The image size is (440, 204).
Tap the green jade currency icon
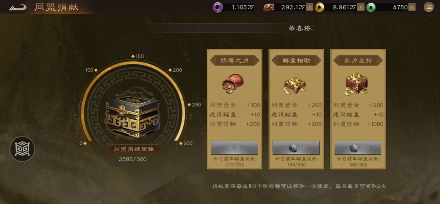tap(371, 7)
